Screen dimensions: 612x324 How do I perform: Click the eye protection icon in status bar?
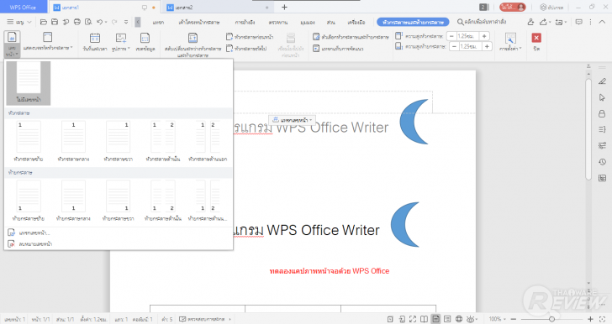point(471,319)
